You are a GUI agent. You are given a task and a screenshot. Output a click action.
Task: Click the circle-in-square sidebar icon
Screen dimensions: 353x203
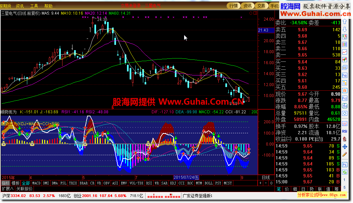click(345, 113)
